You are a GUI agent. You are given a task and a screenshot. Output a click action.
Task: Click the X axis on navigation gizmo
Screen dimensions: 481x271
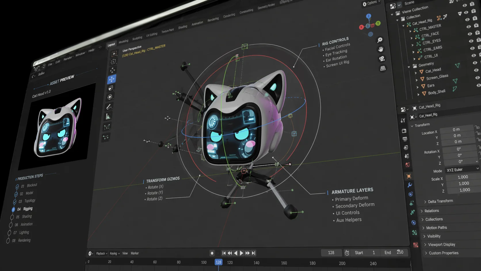361,27
